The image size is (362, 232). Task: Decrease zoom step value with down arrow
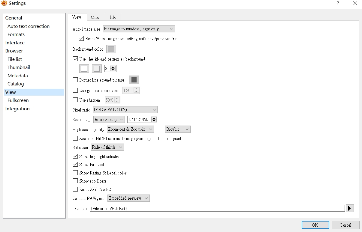click(154, 121)
